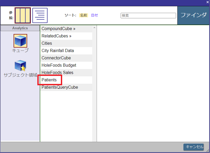Open the Analytics category header

click(x=20, y=28)
